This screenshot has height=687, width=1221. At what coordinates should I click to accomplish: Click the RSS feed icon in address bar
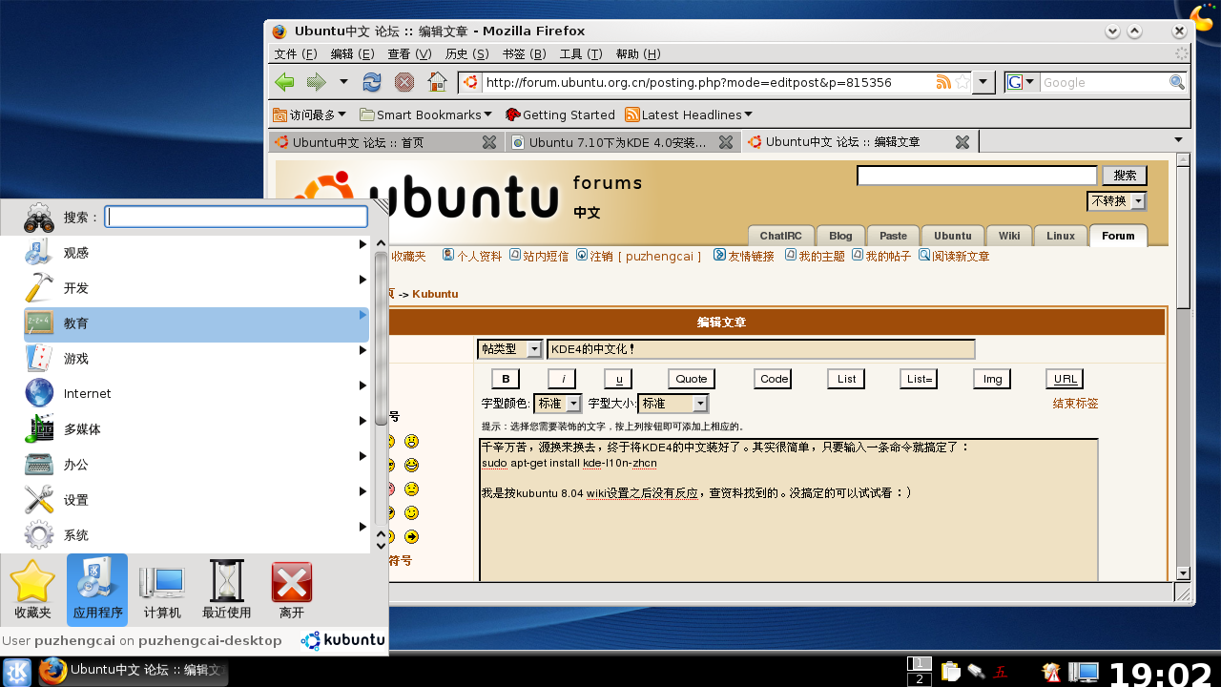tap(943, 82)
